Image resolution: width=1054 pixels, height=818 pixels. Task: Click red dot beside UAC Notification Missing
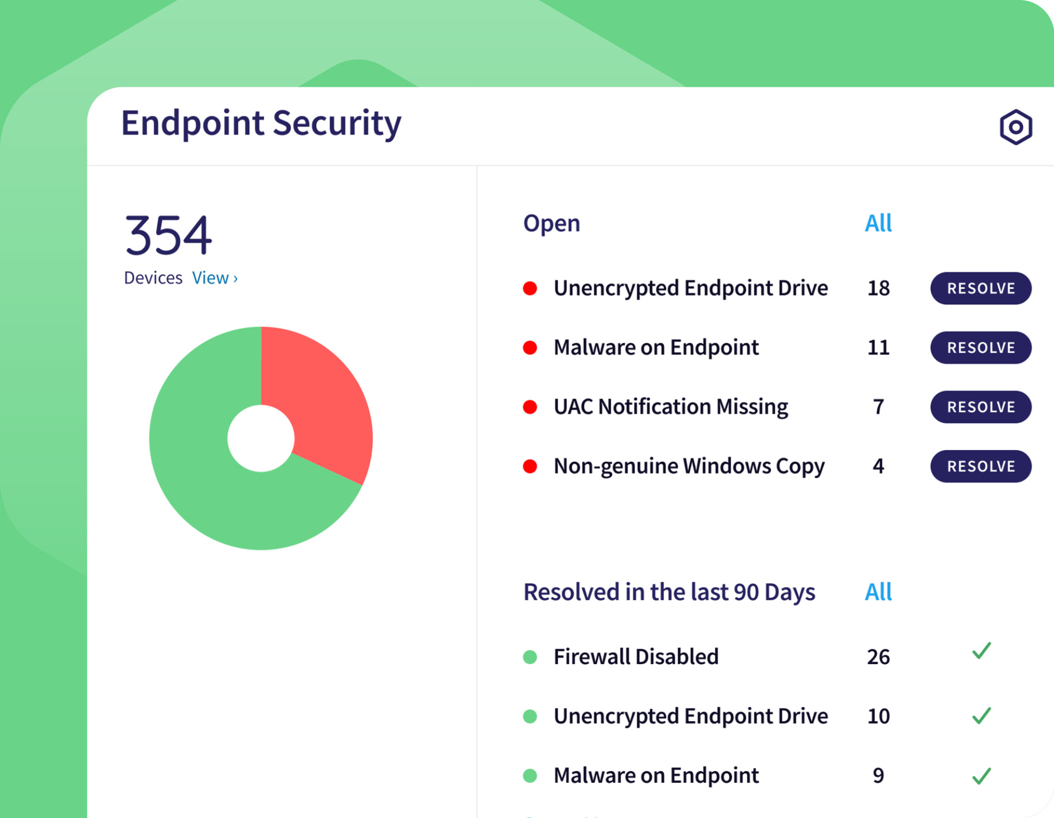point(530,407)
